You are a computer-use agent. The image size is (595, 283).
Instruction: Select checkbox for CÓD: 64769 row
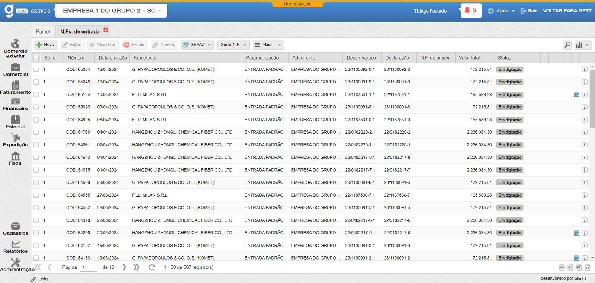(x=36, y=132)
